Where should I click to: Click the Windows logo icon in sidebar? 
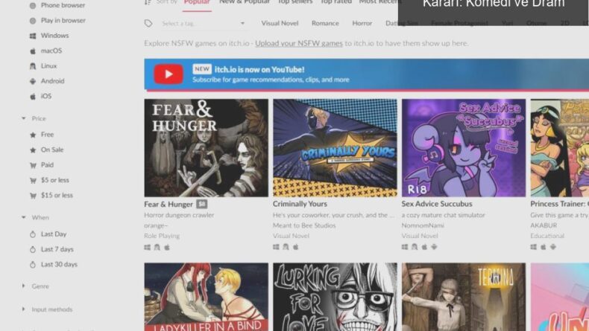tap(33, 36)
